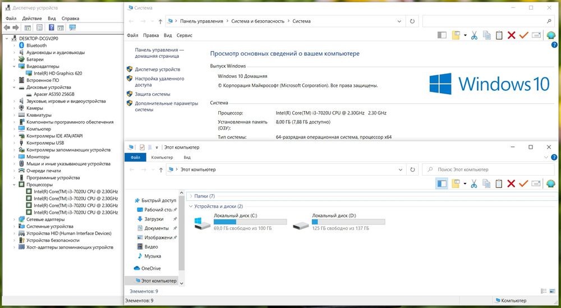Click the search field in System window
This screenshot has width=561, height=308.
(x=488, y=21)
